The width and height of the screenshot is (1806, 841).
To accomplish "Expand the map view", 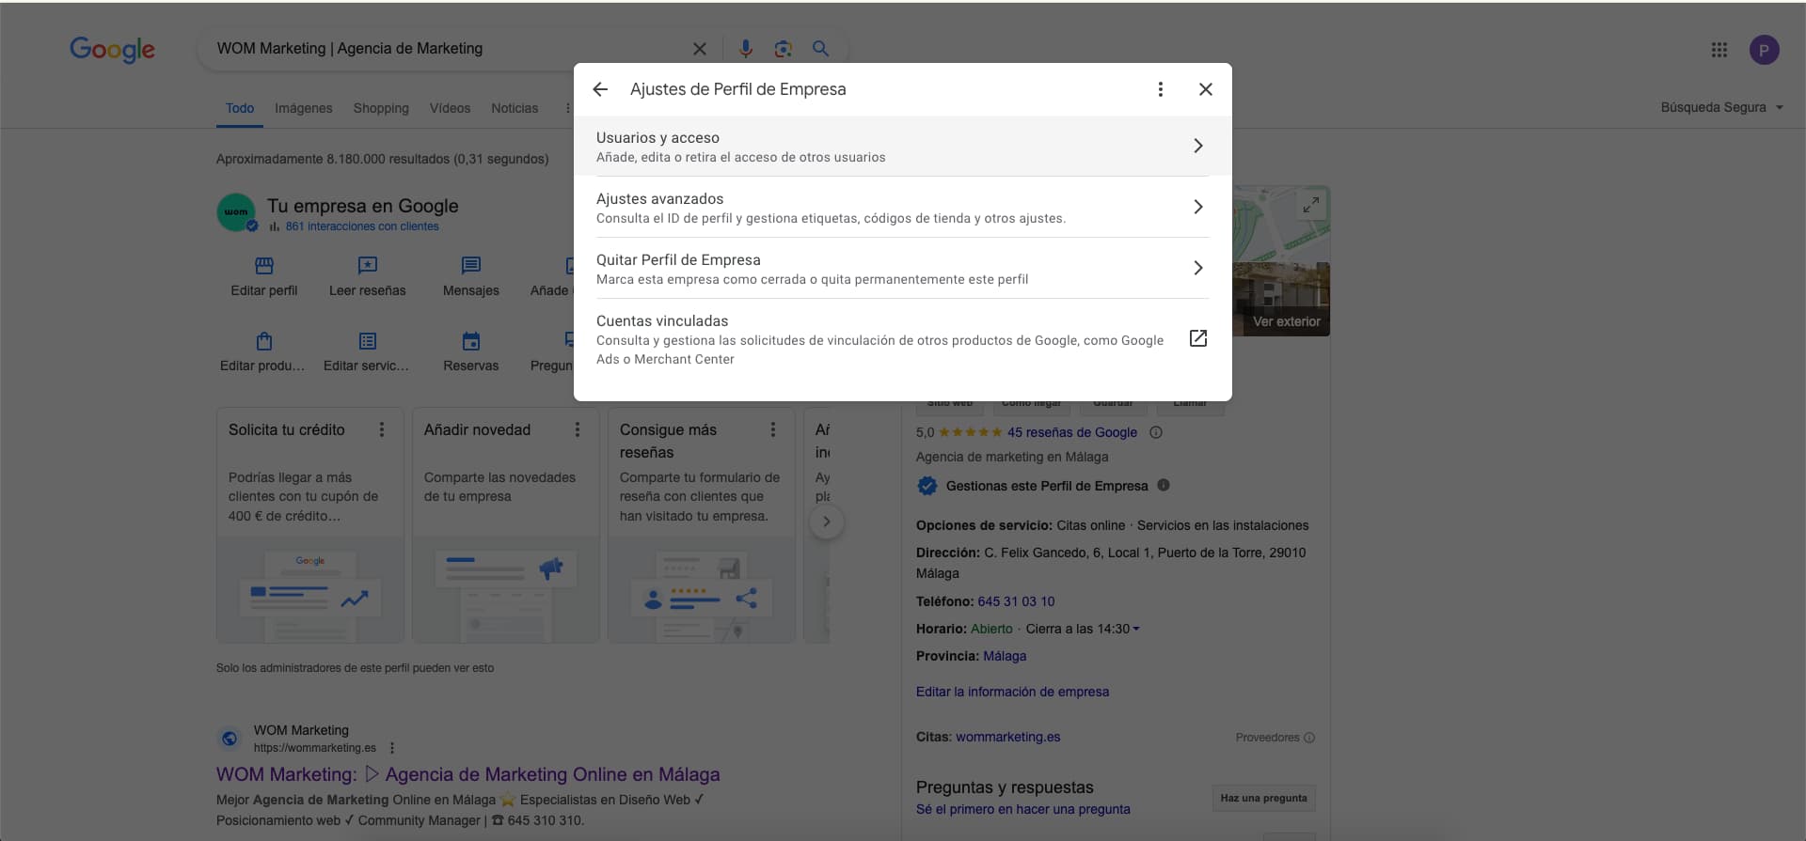I will (x=1310, y=204).
